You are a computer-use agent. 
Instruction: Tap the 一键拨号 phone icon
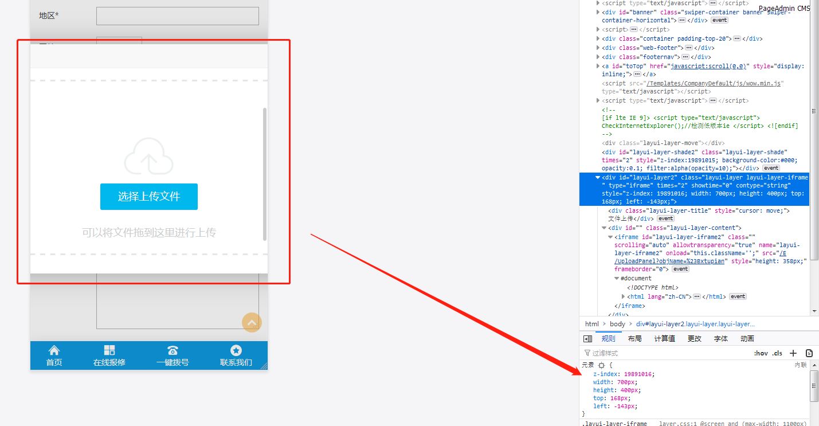[x=173, y=350]
